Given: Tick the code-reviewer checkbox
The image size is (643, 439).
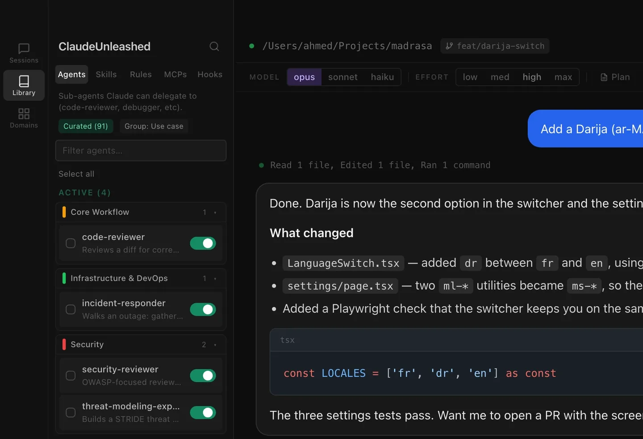Looking at the screenshot, I should tap(71, 243).
